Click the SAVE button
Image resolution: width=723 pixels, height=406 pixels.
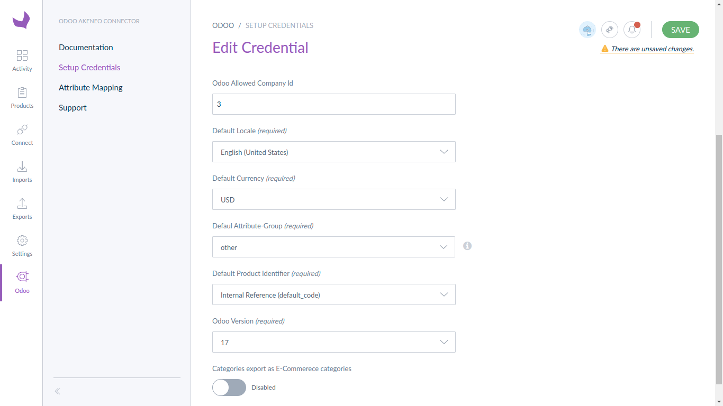point(680,30)
